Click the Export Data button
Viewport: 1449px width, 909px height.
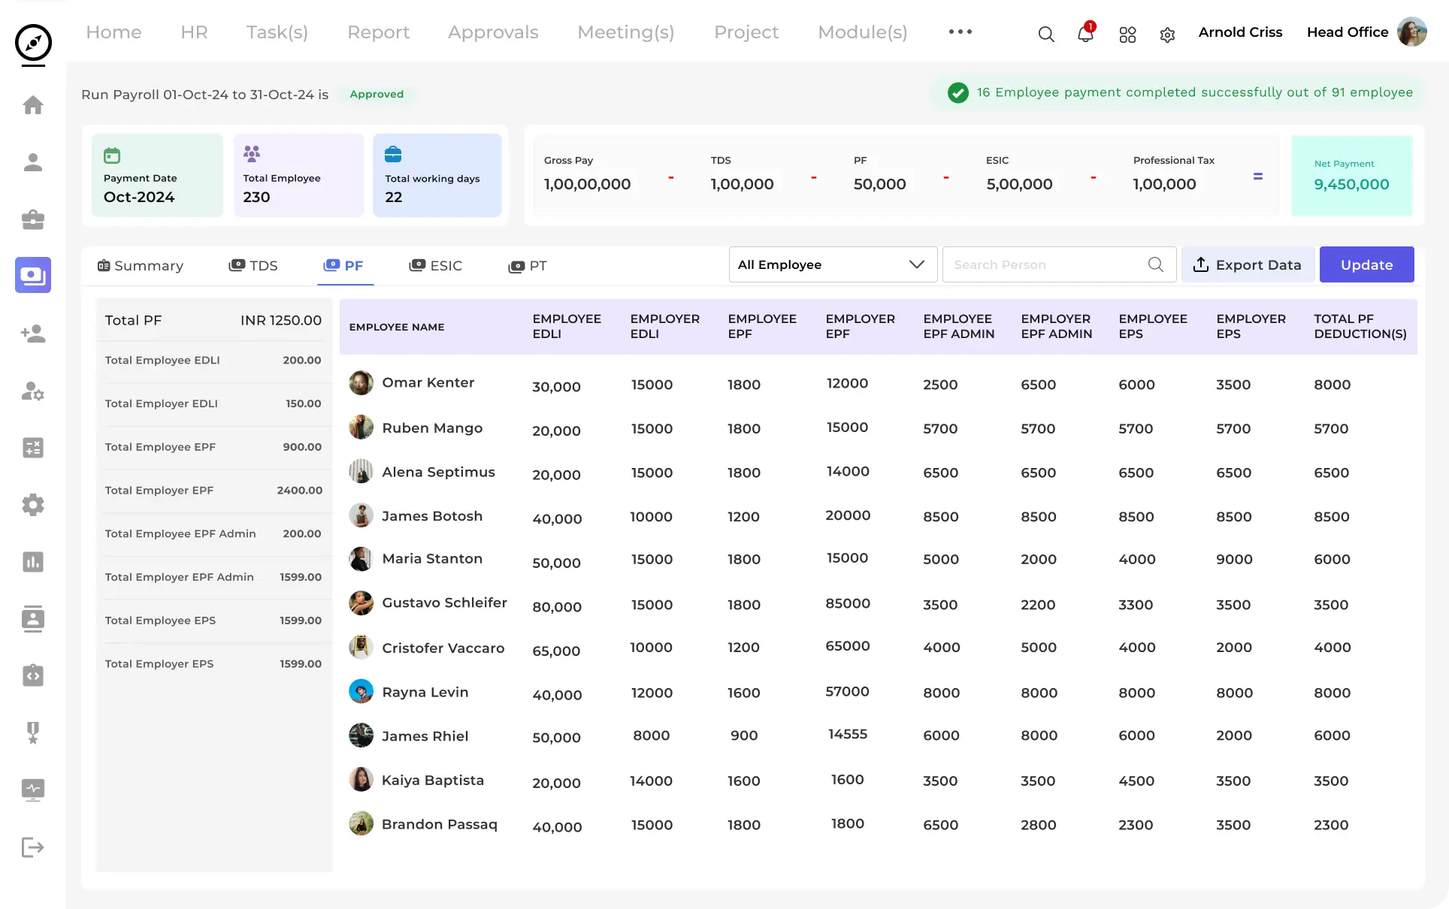click(1248, 264)
